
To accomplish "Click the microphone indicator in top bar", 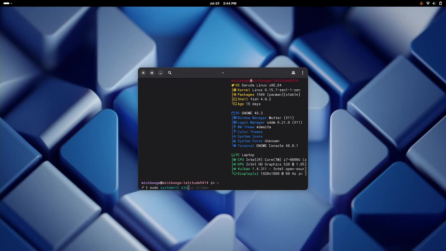I will (421, 3).
